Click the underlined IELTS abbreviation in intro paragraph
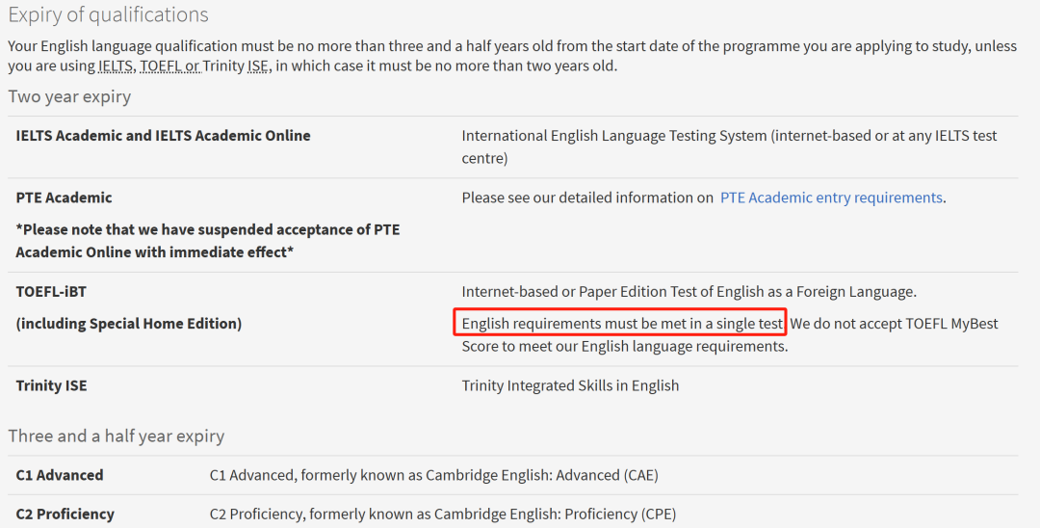Screen dimensions: 1040x528 coord(116,66)
